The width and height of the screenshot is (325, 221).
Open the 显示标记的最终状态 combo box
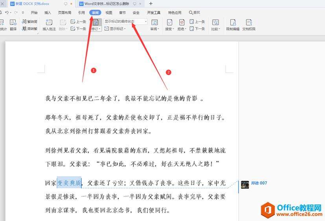[126, 21]
